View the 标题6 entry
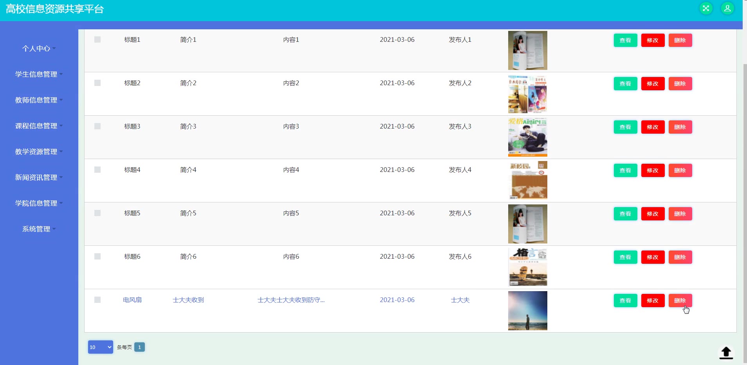This screenshot has height=365, width=747. [x=625, y=257]
